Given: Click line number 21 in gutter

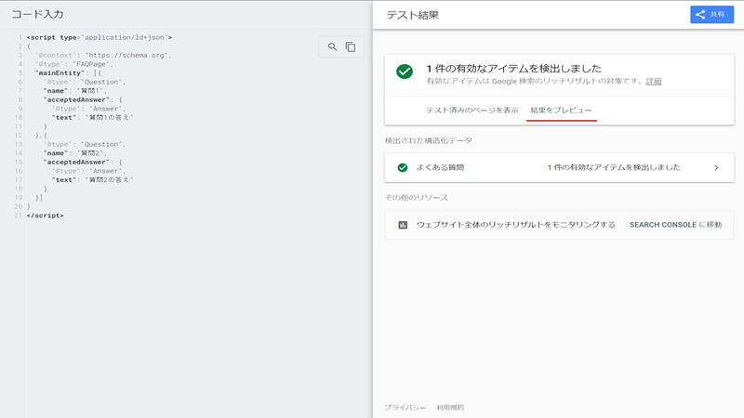Looking at the screenshot, I should point(18,216).
